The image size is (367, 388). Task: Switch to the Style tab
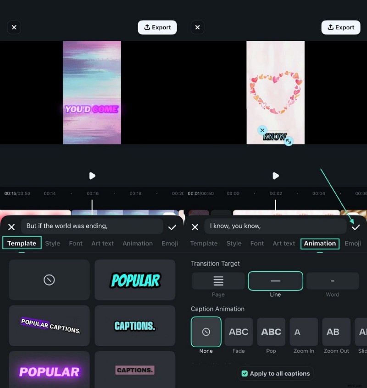(x=52, y=244)
